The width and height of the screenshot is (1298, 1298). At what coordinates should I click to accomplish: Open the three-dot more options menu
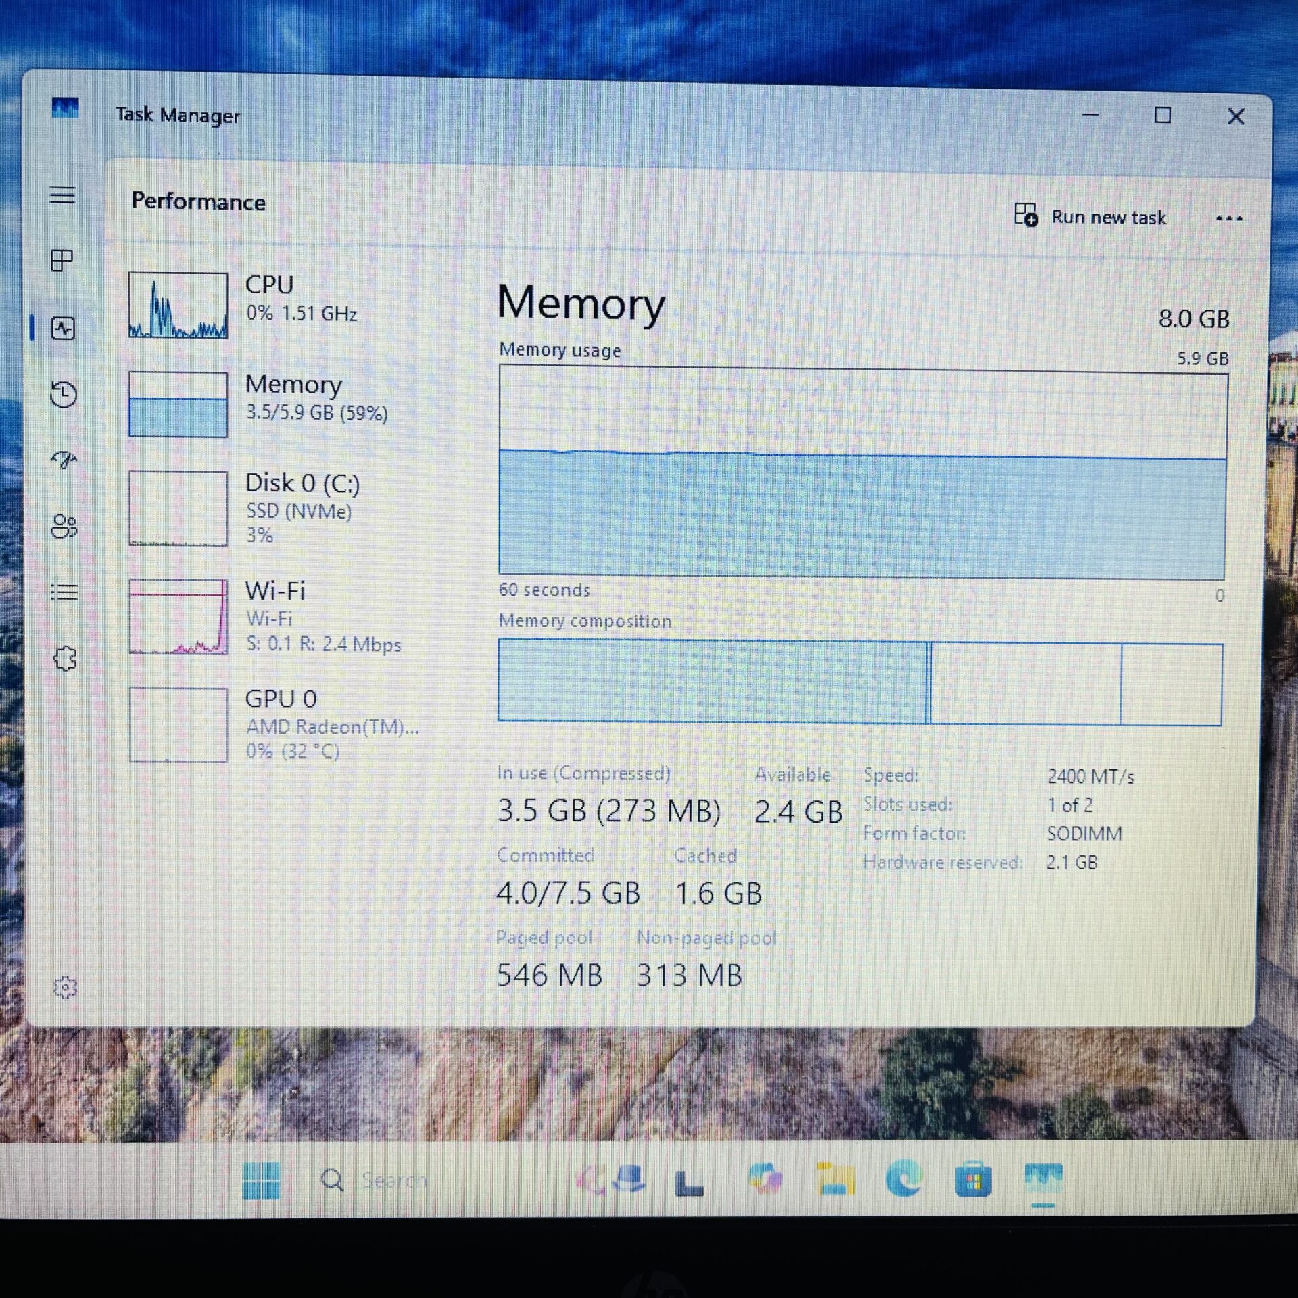[x=1228, y=218]
